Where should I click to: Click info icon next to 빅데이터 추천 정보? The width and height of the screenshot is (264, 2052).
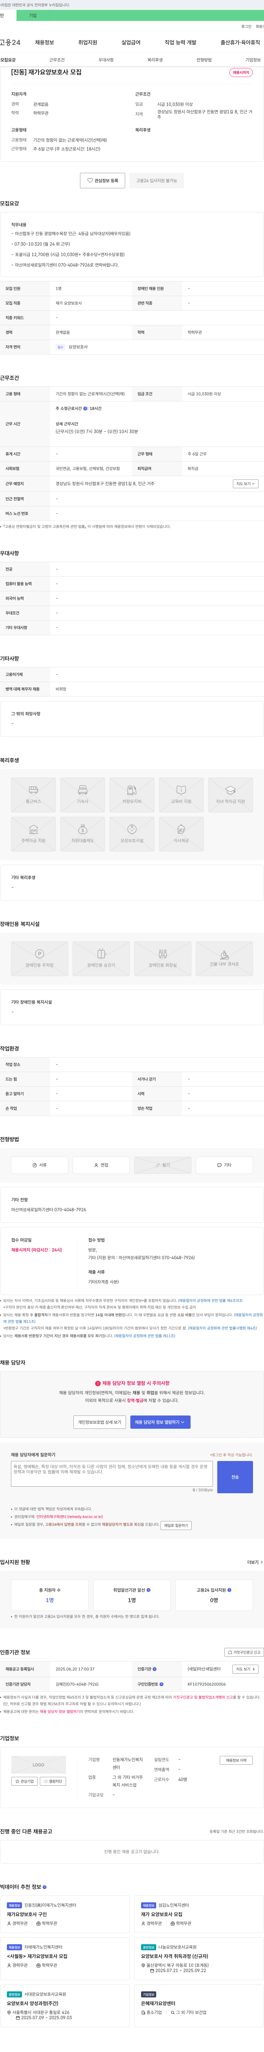(x=45, y=1887)
